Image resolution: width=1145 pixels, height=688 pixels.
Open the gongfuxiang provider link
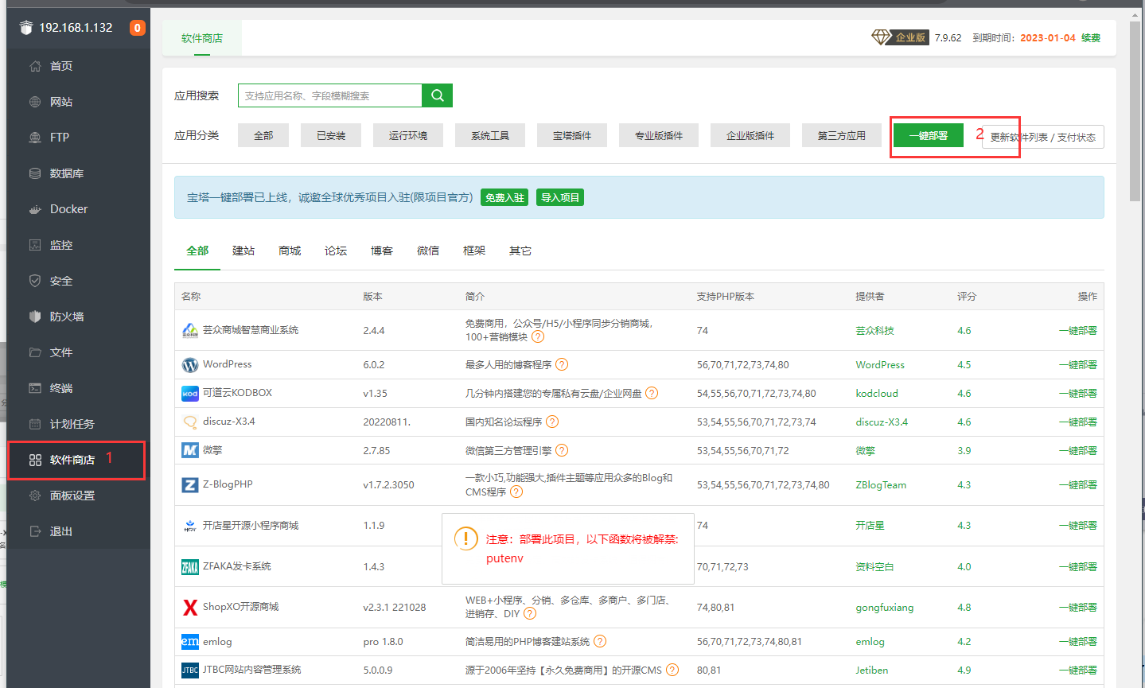click(x=885, y=607)
